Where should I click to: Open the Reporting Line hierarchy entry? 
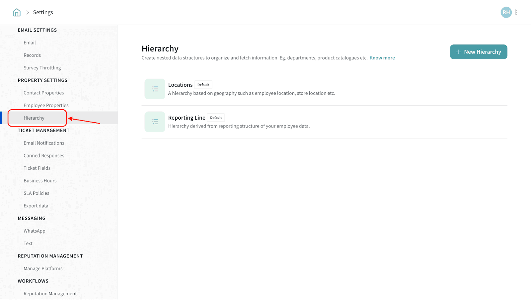coord(187,118)
